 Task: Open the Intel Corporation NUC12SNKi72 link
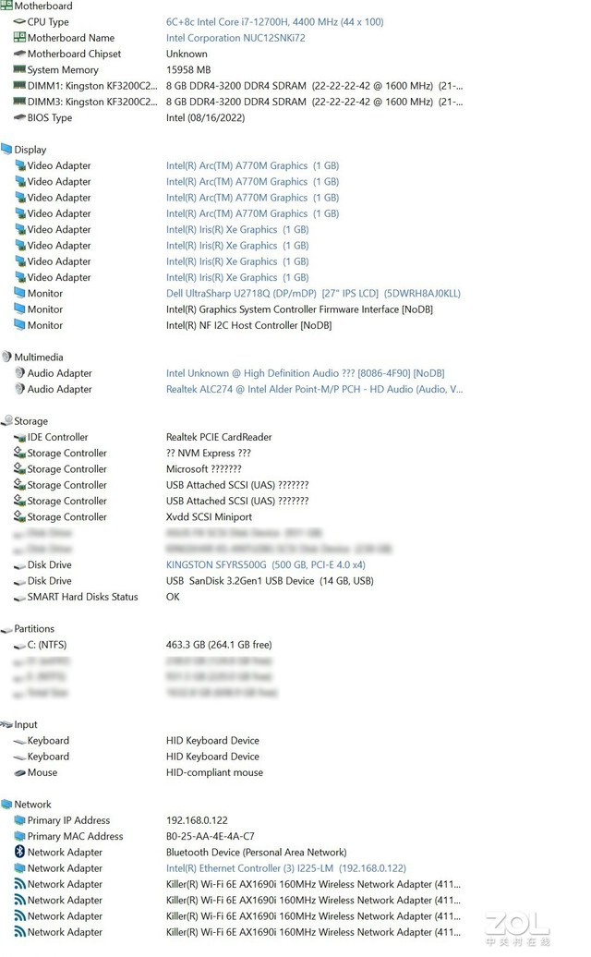235,38
